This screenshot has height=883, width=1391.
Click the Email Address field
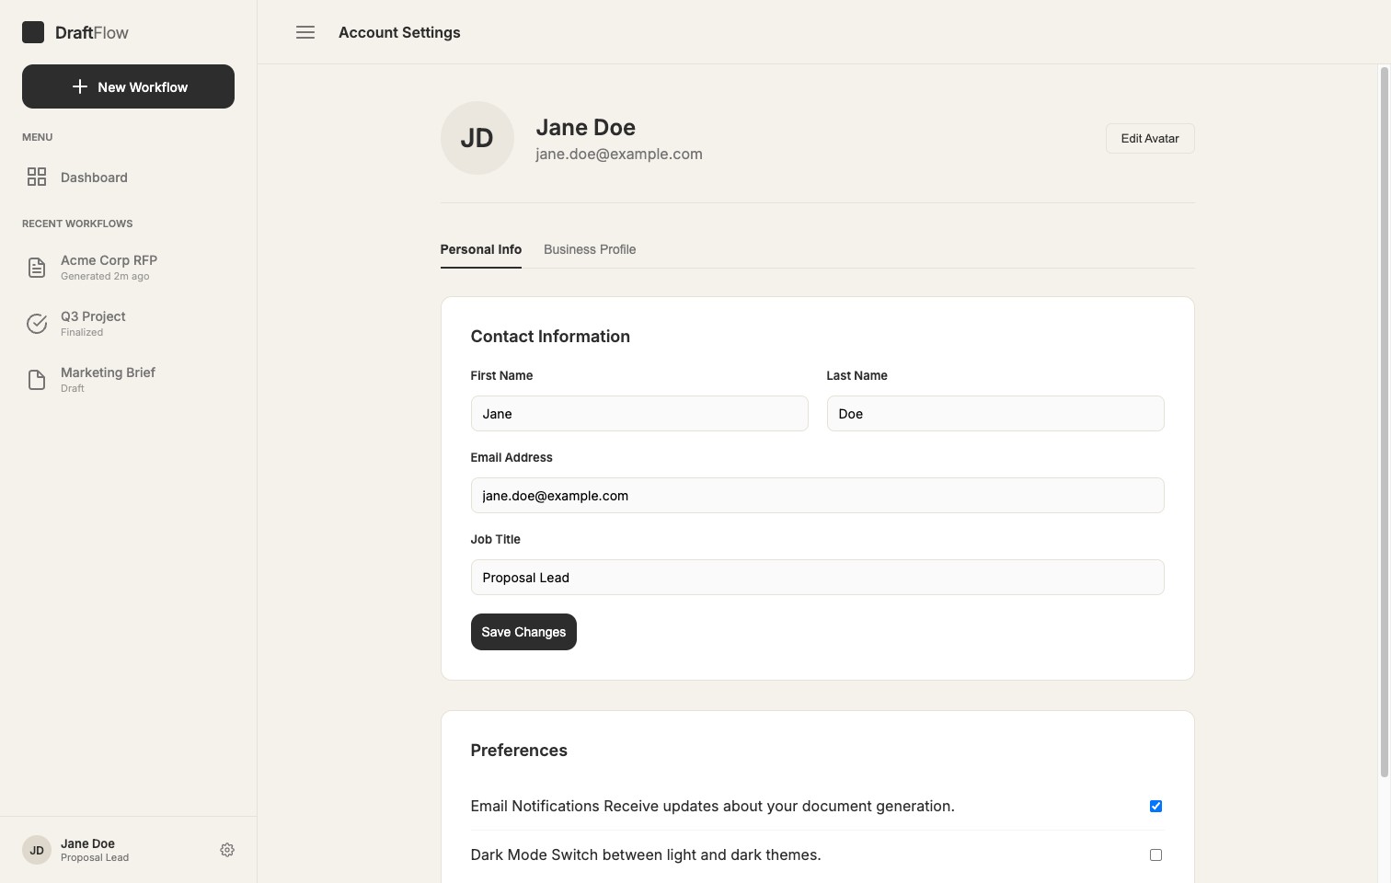(x=817, y=495)
